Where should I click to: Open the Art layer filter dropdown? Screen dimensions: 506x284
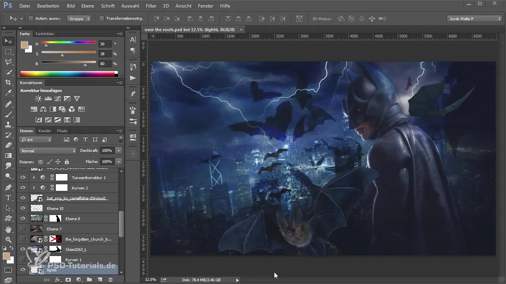coord(36,140)
